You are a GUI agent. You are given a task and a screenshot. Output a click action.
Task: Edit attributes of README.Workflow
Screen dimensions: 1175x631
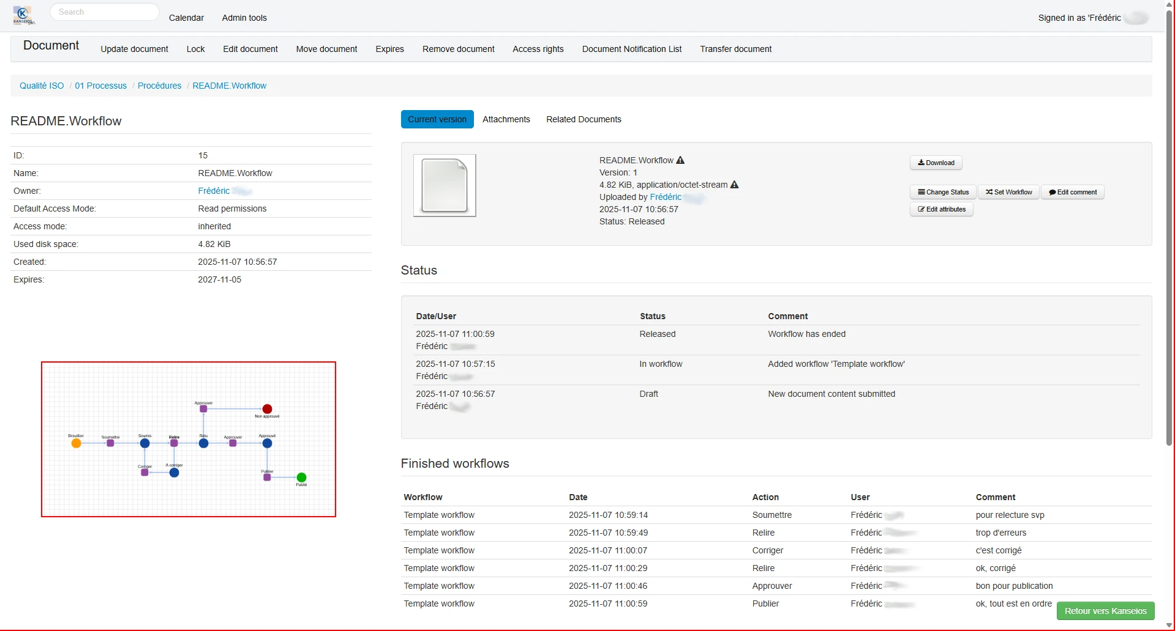click(x=941, y=209)
